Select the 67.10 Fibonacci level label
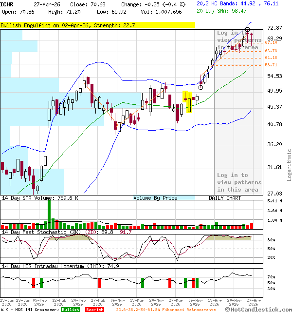The image size is (292, 312). 271,43
